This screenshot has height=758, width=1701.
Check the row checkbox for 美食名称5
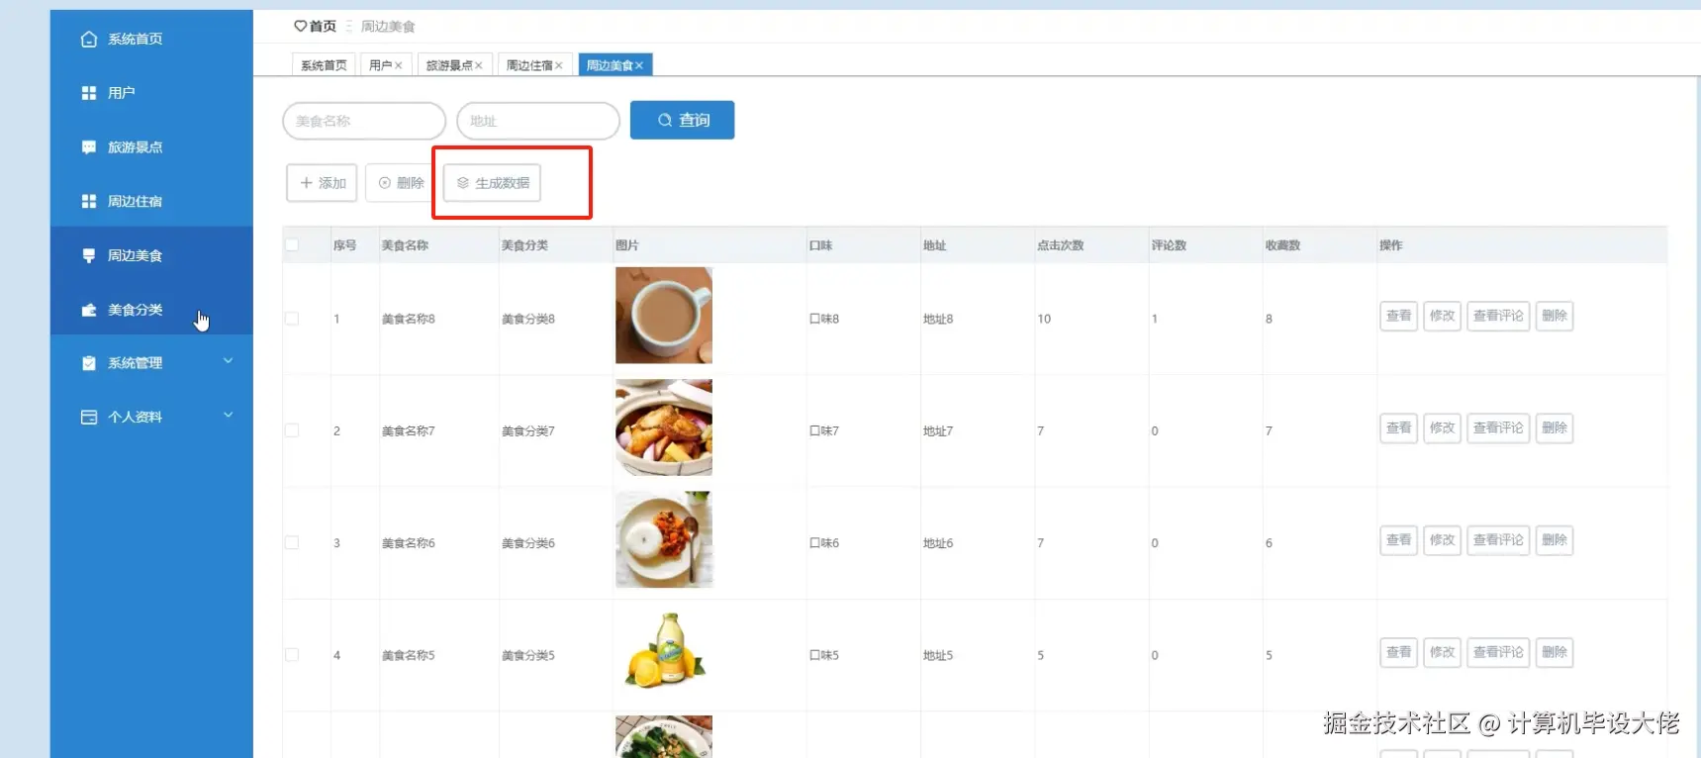(292, 654)
